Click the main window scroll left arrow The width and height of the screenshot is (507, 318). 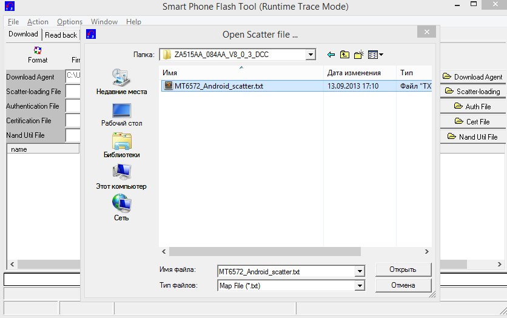[x=12, y=265]
